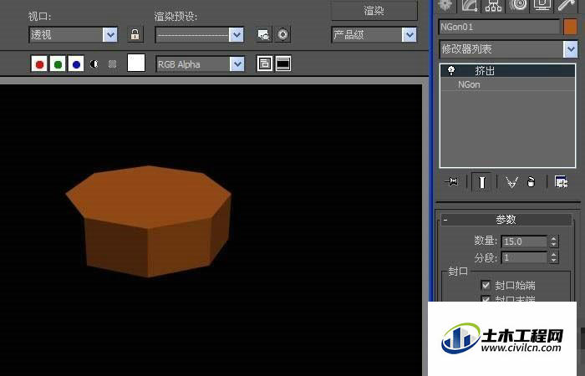Image resolution: width=585 pixels, height=376 pixels.
Task: Open the environment and effects icon
Action: point(282,35)
